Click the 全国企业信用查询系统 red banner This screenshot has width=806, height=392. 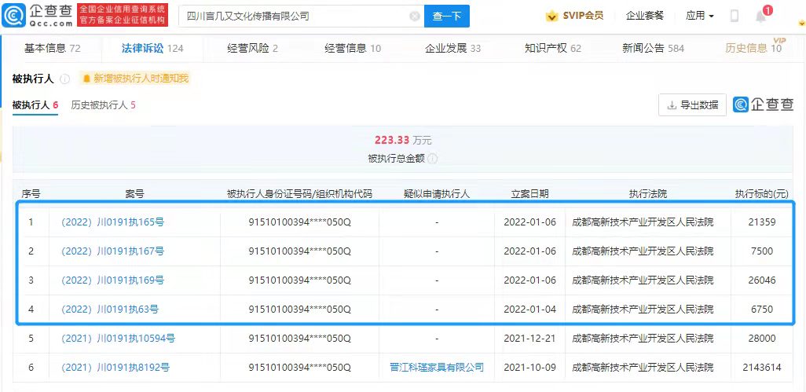(123, 16)
